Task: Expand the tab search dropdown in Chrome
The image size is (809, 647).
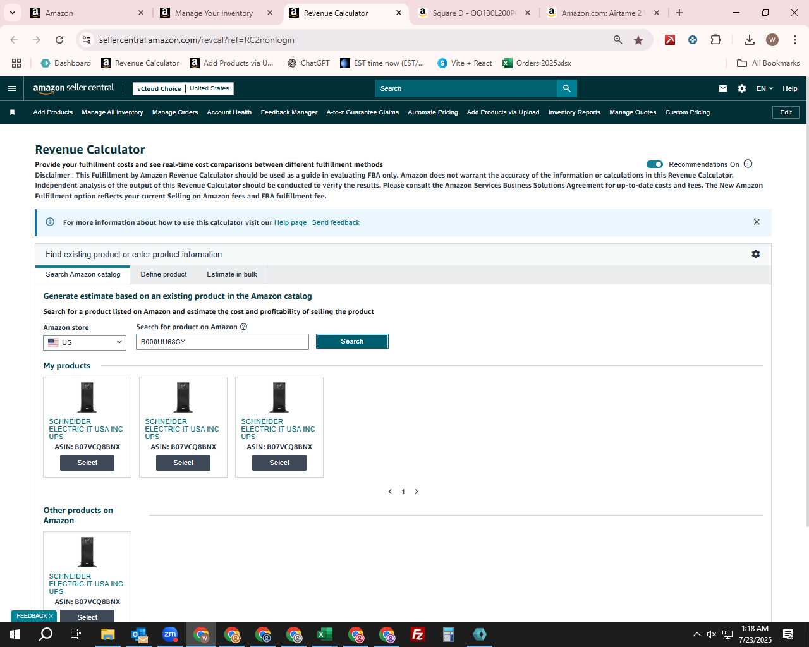Action: coord(13,13)
